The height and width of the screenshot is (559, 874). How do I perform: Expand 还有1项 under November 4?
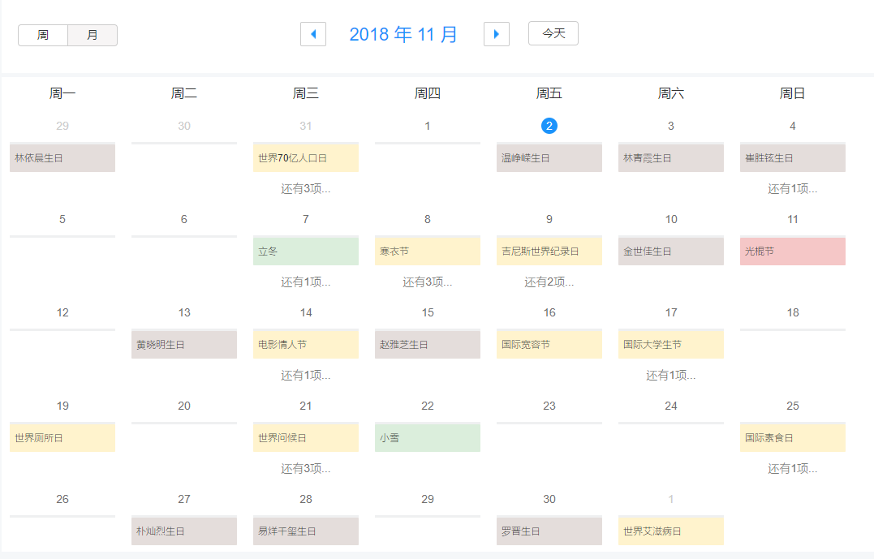coord(793,189)
